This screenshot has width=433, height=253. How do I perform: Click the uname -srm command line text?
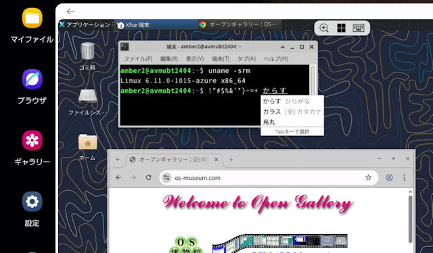(x=229, y=71)
